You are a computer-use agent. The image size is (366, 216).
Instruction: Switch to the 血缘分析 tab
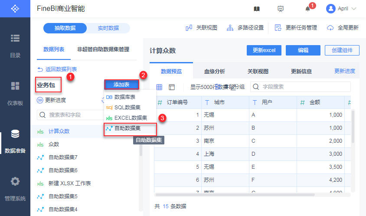(215, 72)
